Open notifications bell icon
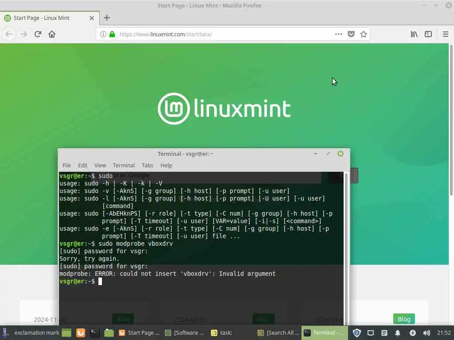The image size is (454, 340). pyautogui.click(x=398, y=333)
